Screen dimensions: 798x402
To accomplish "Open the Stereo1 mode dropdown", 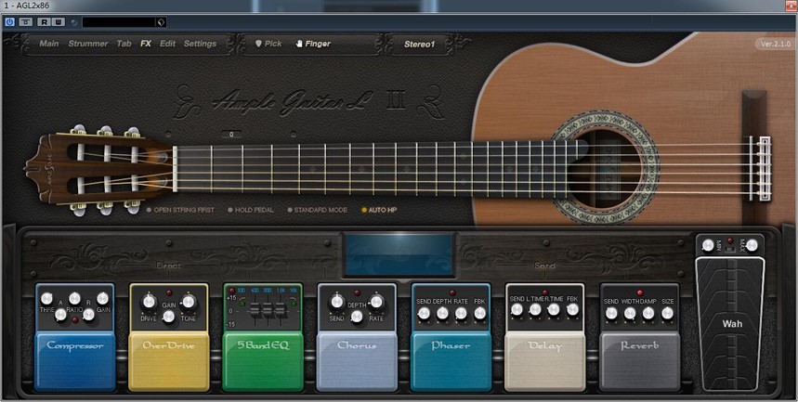I will click(419, 45).
